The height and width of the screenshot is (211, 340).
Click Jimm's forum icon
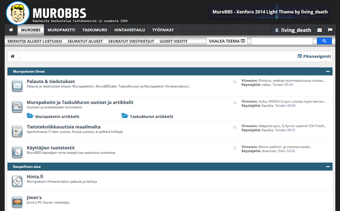tap(17, 202)
